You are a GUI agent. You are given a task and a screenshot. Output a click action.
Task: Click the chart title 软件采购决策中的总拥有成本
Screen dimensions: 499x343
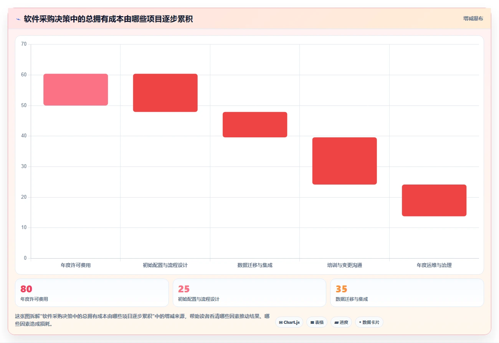[x=108, y=19]
